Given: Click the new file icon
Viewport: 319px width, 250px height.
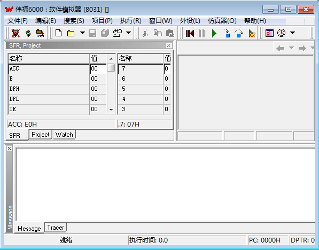Looking at the screenshot, I should pos(59,33).
